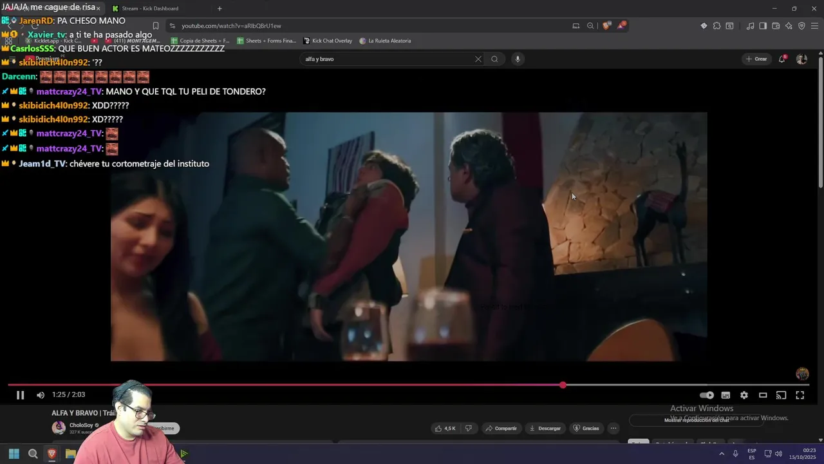Click the Compartir button
824x464 pixels.
[501, 429]
